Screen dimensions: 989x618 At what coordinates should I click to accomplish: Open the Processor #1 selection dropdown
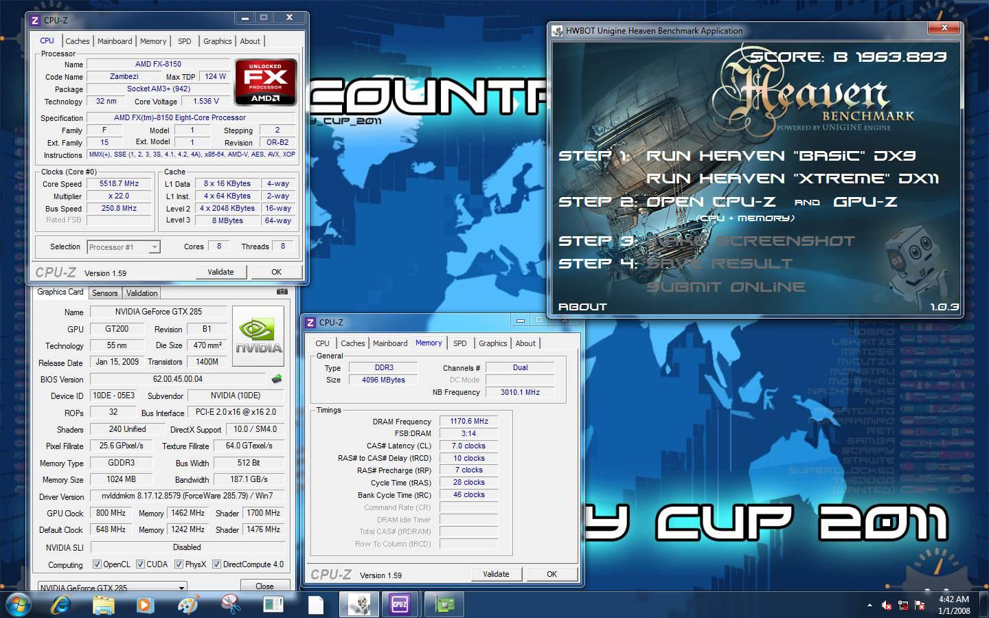[124, 247]
